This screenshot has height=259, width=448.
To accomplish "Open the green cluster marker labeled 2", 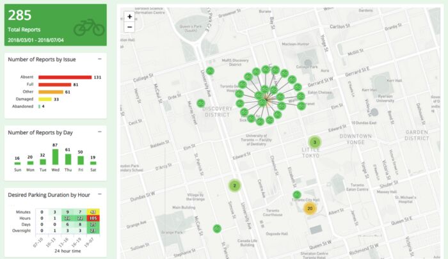I will (235, 186).
